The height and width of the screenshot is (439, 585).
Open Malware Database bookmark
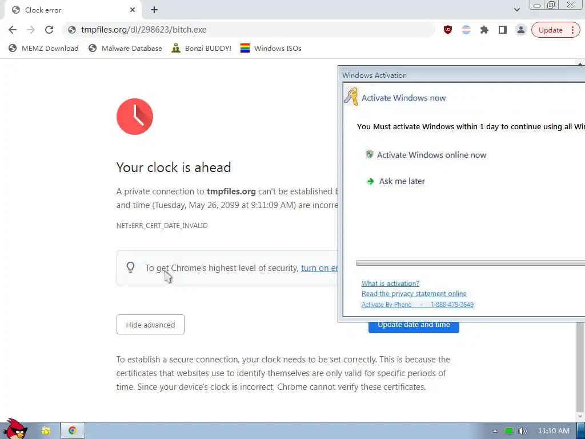click(x=125, y=48)
